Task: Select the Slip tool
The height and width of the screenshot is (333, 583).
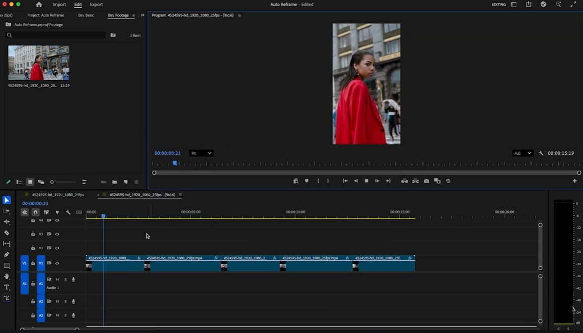Action: tap(6, 244)
